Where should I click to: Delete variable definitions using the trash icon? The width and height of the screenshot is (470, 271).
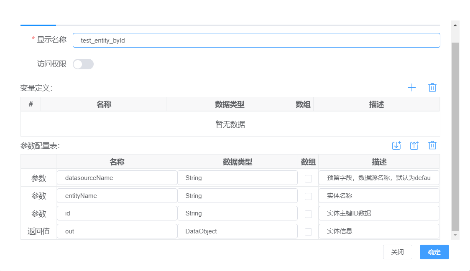pyautogui.click(x=432, y=87)
